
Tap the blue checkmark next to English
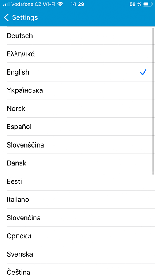(143, 72)
